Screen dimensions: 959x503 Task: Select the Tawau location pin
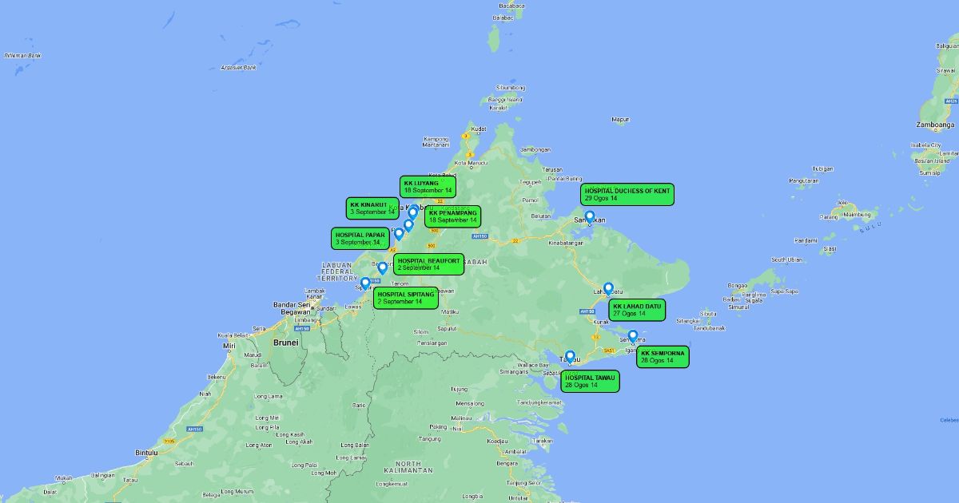570,357
